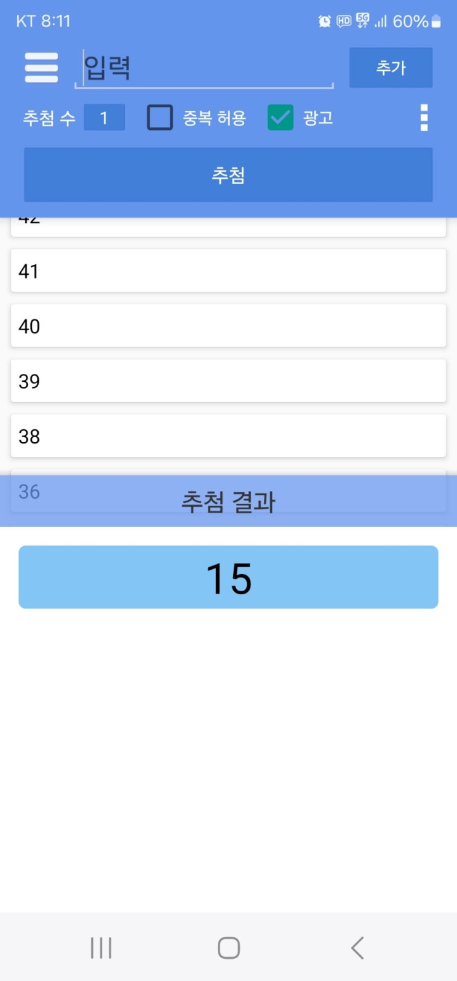This screenshot has width=457, height=981.
Task: Start the draw with 추첨 button
Action: (x=228, y=175)
